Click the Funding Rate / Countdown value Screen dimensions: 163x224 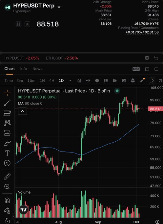[142, 32]
